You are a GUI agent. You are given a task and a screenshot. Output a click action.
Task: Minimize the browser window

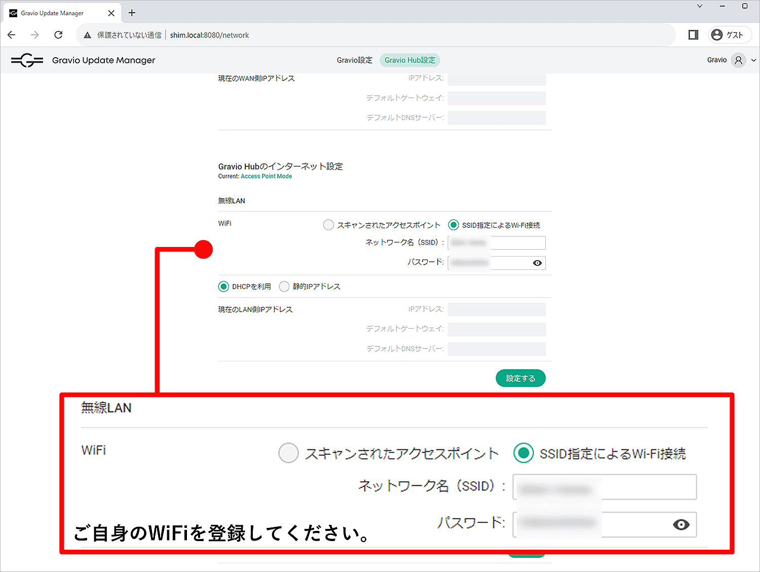[x=723, y=6]
